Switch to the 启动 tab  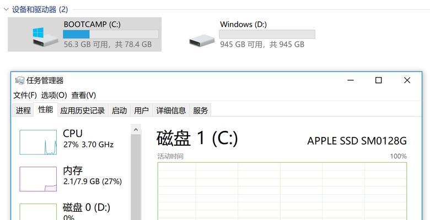pyautogui.click(x=119, y=110)
